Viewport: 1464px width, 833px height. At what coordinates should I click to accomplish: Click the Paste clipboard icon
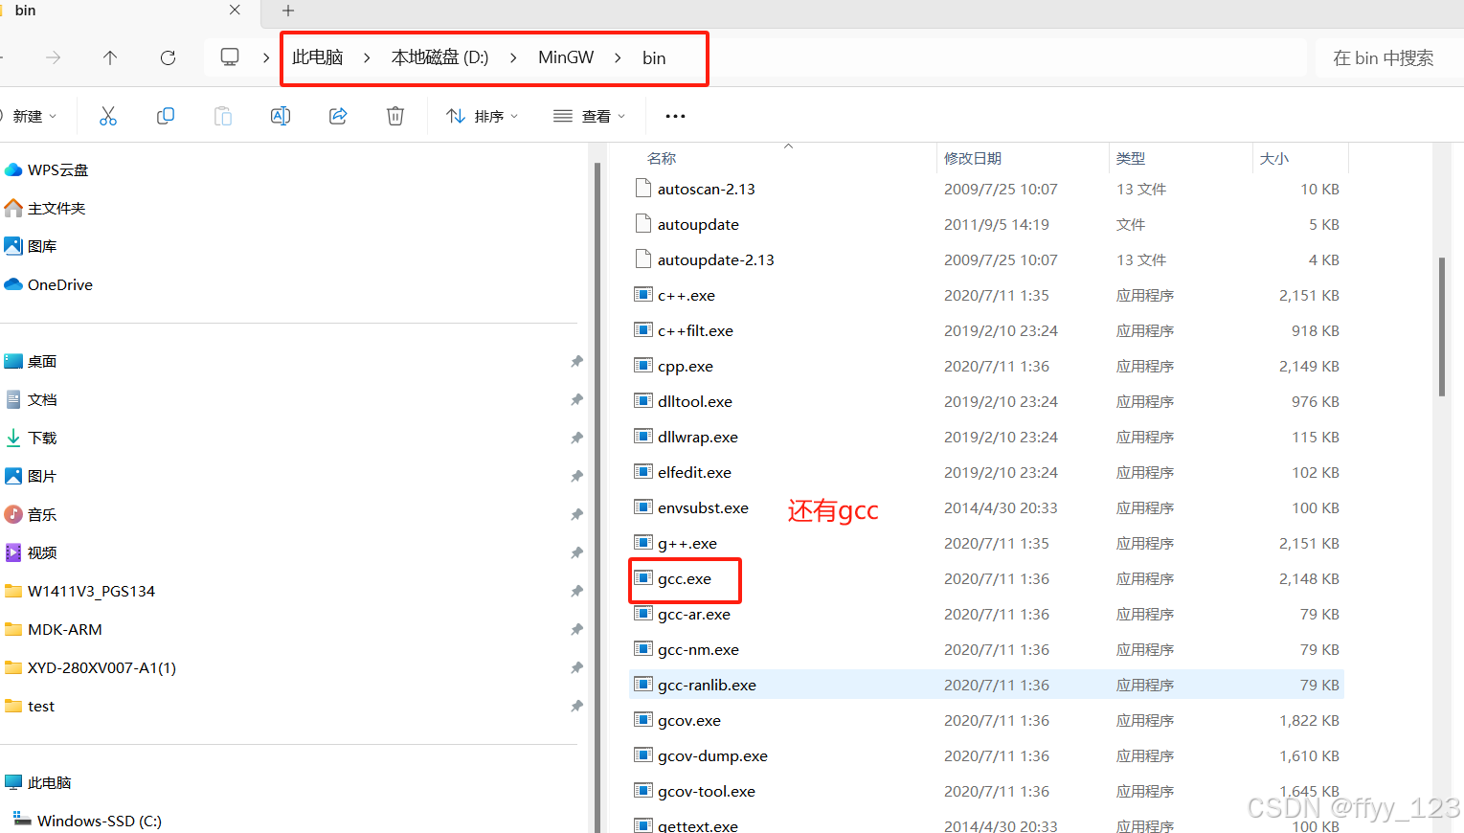223,116
